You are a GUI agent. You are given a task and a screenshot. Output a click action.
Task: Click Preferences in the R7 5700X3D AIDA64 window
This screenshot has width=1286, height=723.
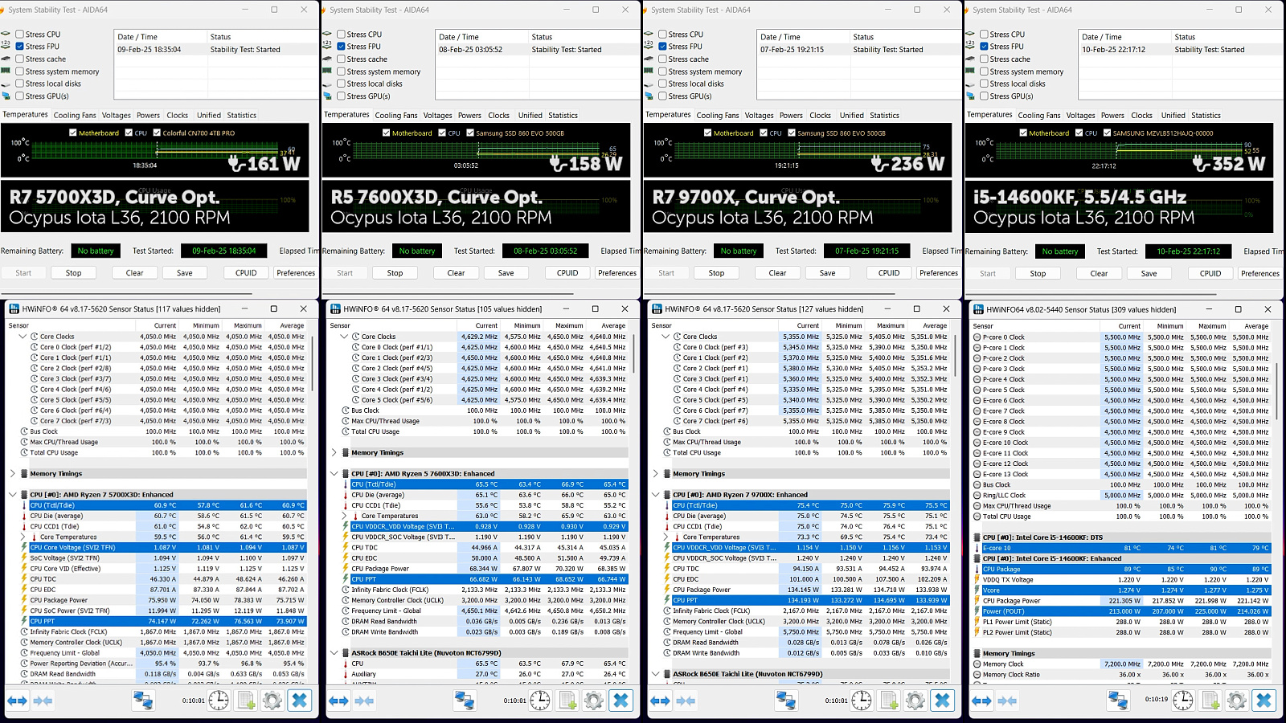296,273
